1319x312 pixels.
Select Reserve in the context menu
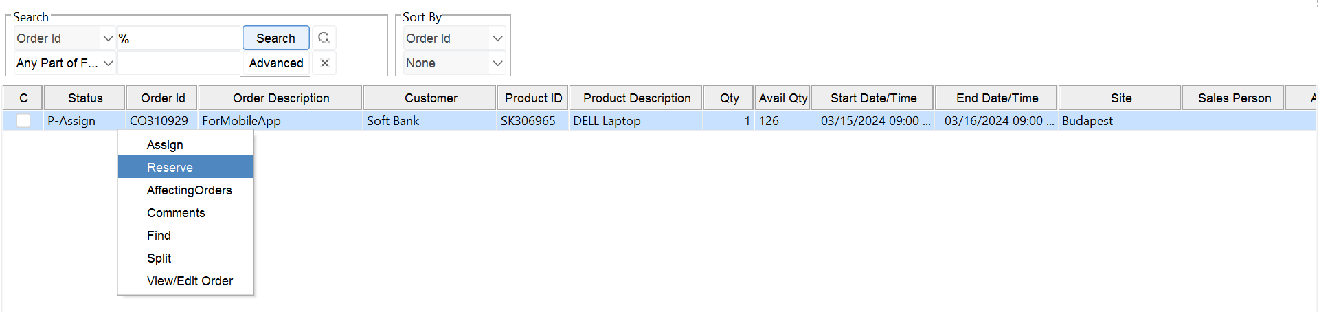click(170, 168)
